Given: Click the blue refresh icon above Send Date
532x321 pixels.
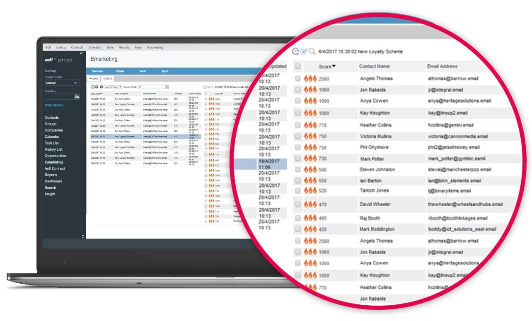Looking at the screenshot, I should tap(92, 87).
